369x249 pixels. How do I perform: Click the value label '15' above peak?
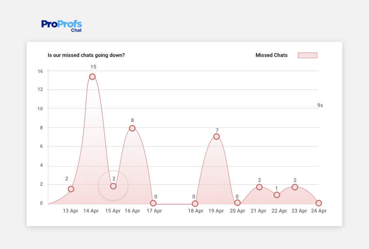point(93,67)
